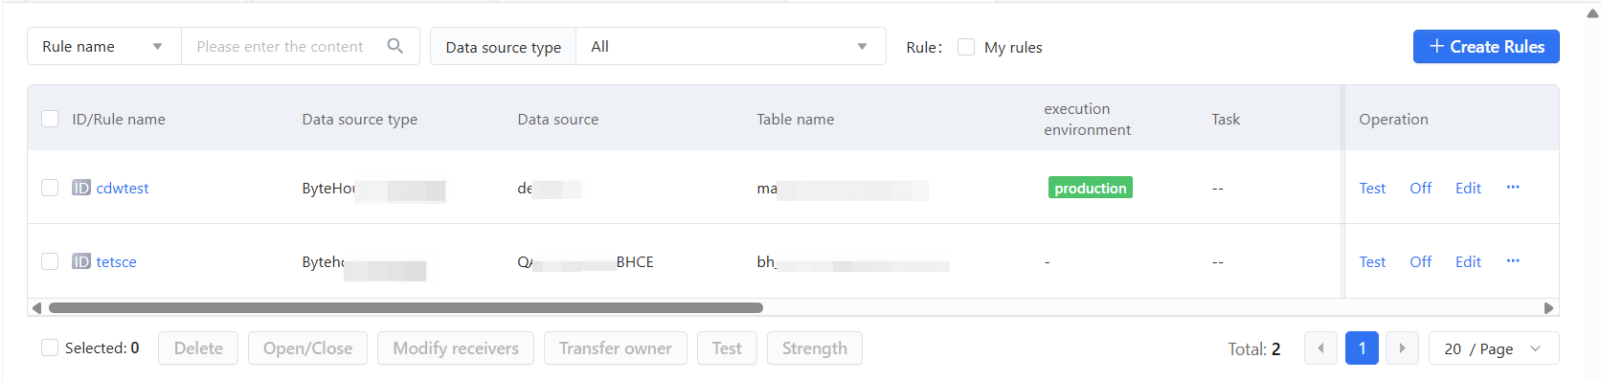Click the horizontal scrollbar right arrow

coord(1548,308)
